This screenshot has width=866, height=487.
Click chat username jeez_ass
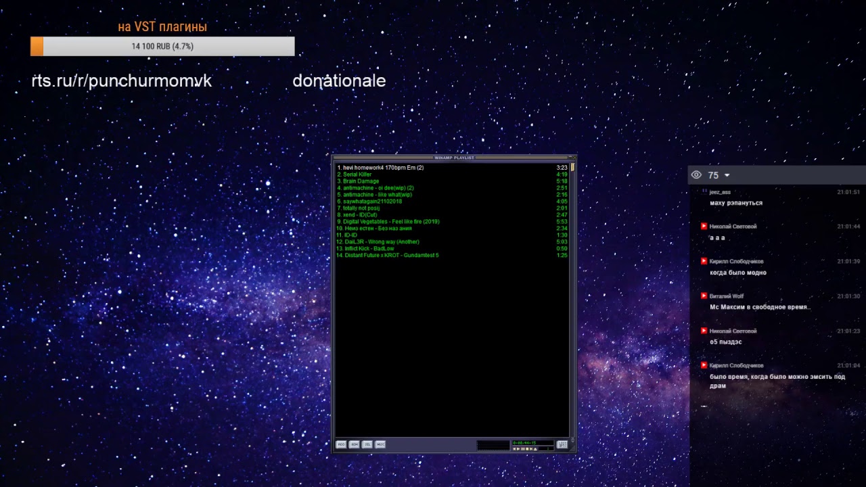[x=720, y=192]
